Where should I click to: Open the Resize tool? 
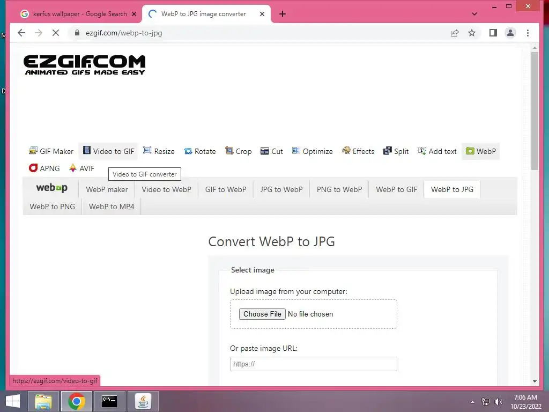(159, 151)
